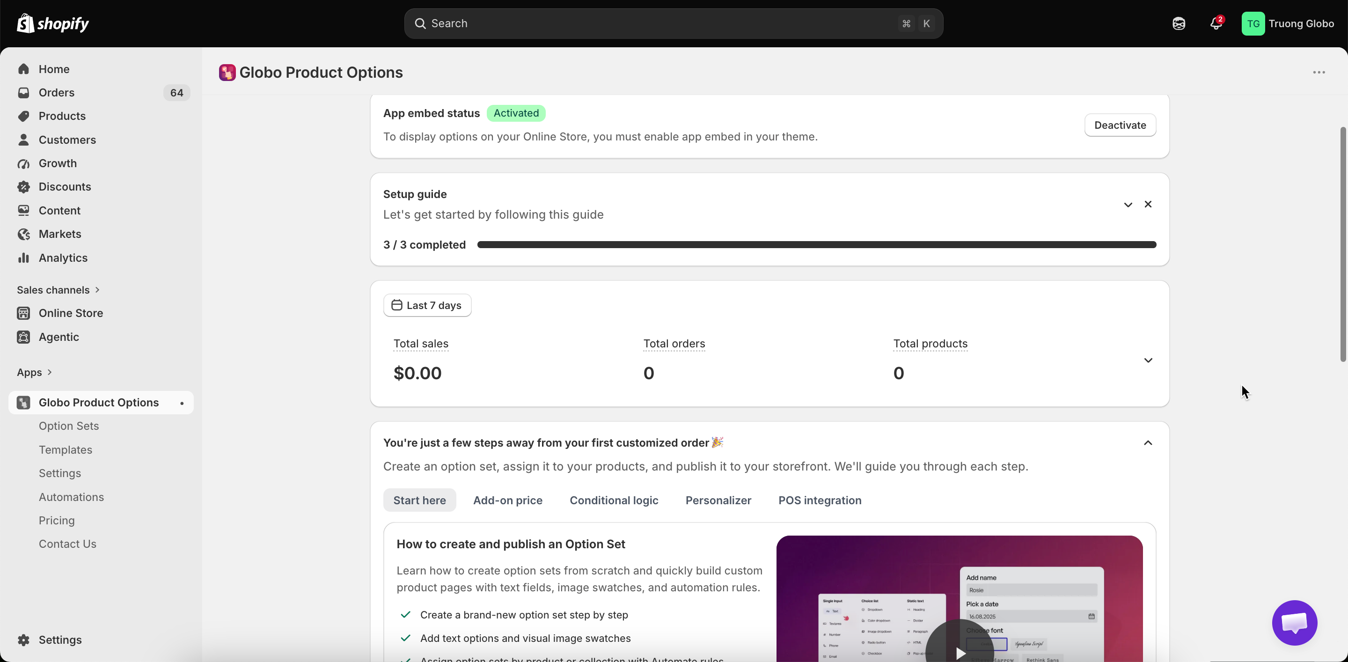Screen dimensions: 1348x662
Task: Switch to the Add-on price tab
Action: point(507,500)
